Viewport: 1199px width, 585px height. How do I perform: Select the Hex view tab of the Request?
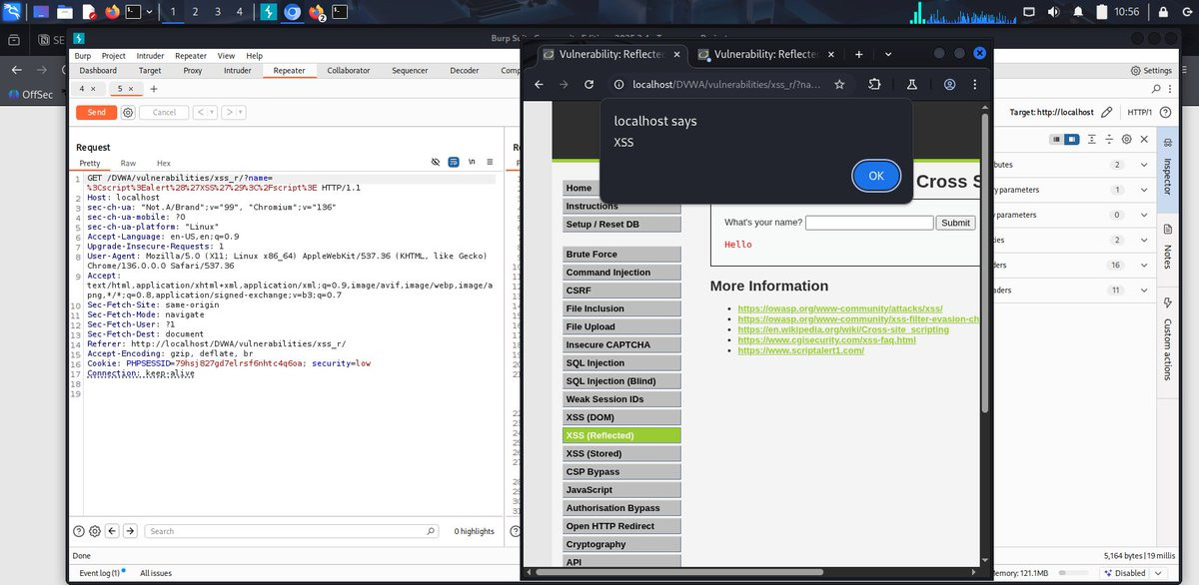[164, 163]
